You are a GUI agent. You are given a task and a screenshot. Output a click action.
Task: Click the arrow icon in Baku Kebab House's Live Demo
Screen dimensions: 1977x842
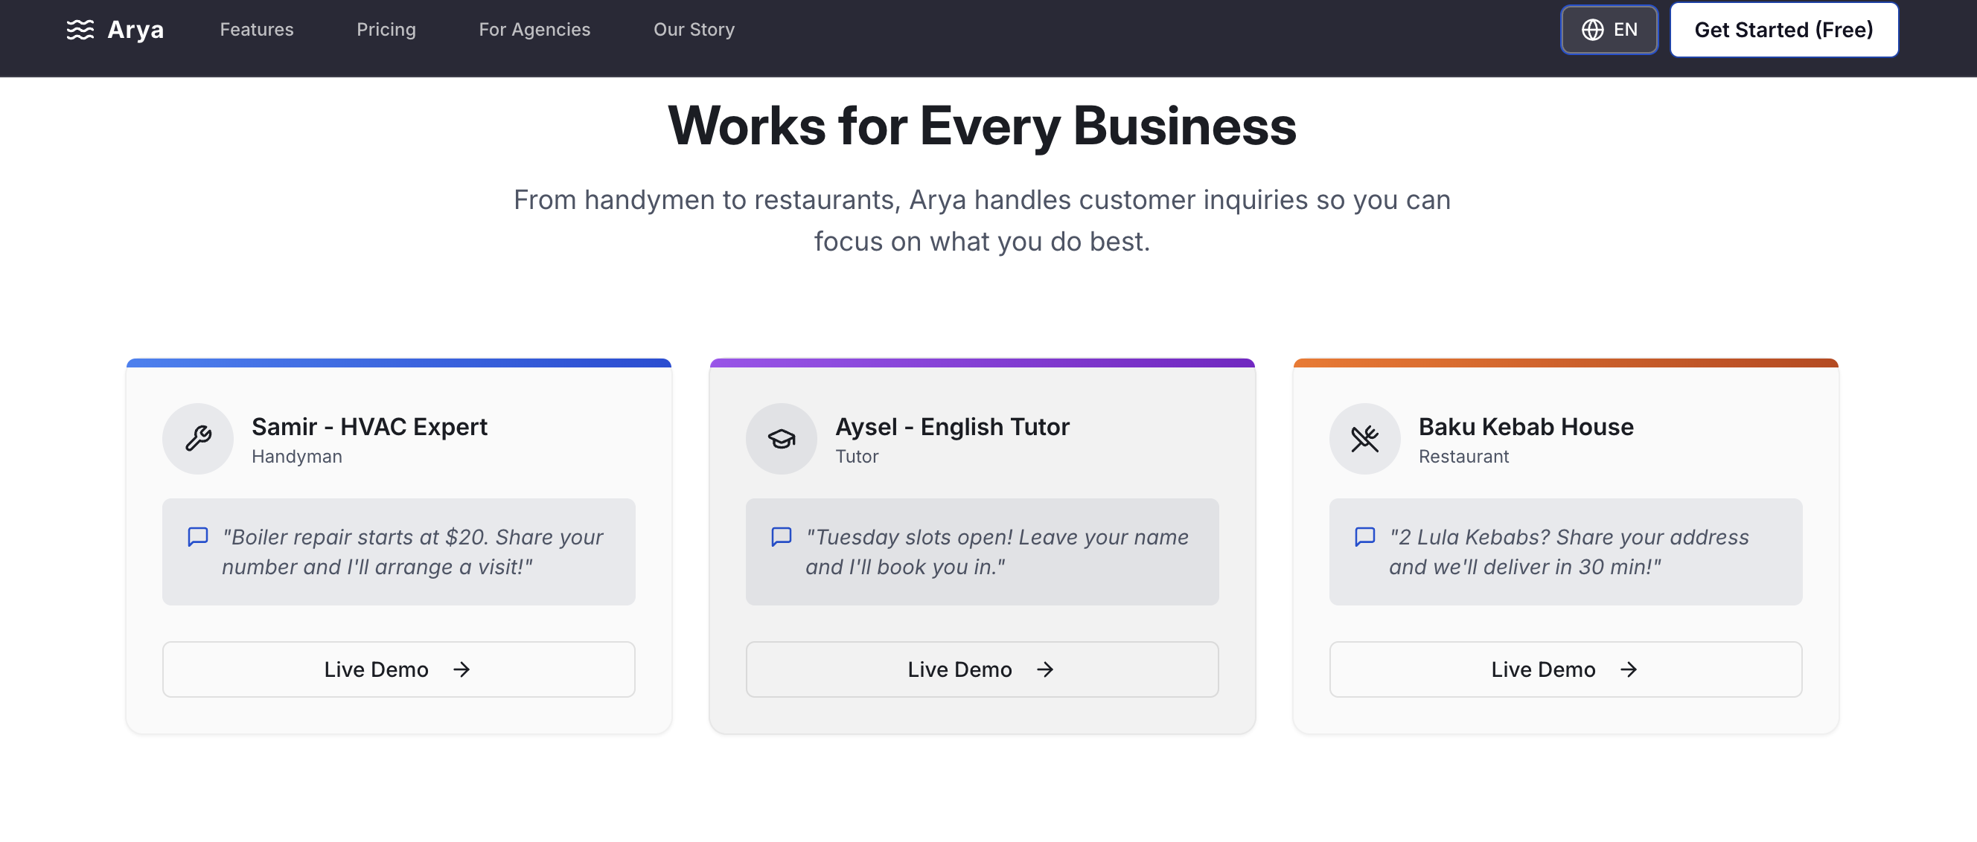(x=1629, y=669)
